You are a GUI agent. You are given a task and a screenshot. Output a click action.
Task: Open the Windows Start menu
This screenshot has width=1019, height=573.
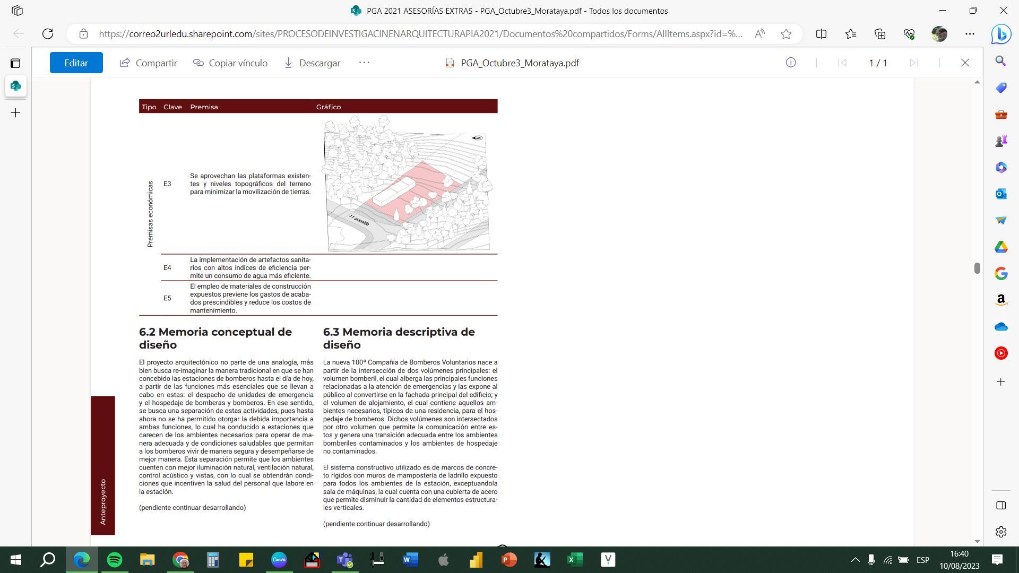pos(16,559)
